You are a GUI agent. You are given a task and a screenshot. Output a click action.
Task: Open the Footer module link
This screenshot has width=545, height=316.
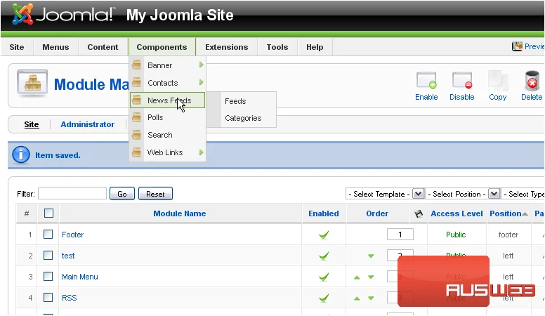point(72,235)
